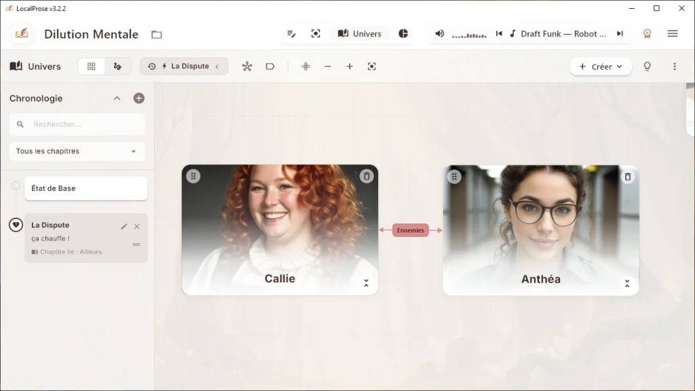This screenshot has height=391, width=695.
Task: Expand the Anthéa card details
Action: pyautogui.click(x=627, y=284)
